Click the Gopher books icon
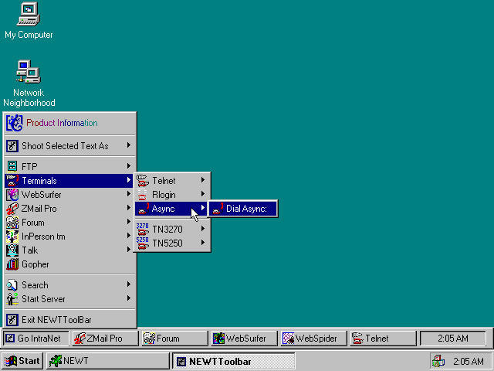Image resolution: width=494 pixels, height=371 pixels. [x=12, y=264]
